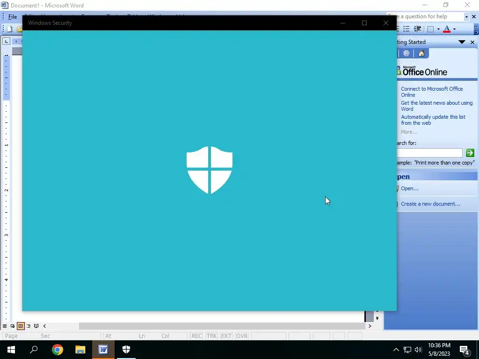Open File Explorer from the taskbar
479x359 pixels.
pyautogui.click(x=80, y=350)
